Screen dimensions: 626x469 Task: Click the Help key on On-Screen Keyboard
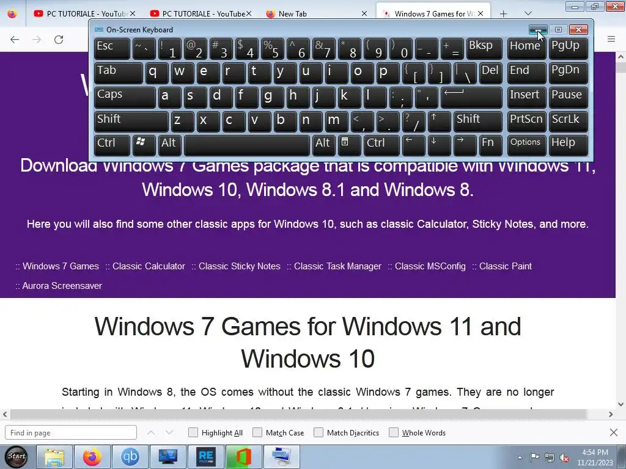click(568, 145)
